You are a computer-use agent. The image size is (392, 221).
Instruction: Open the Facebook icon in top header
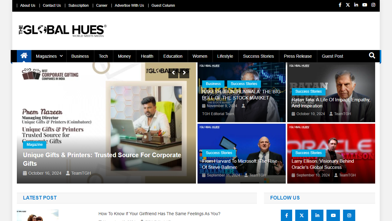coord(340,5)
